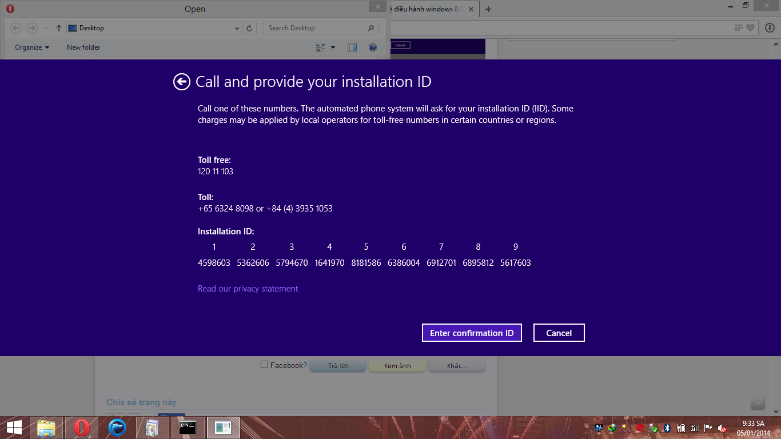Go up one folder level in Open dialog
The image size is (781, 439).
point(58,28)
